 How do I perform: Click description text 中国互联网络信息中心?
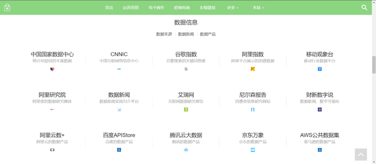119,61
